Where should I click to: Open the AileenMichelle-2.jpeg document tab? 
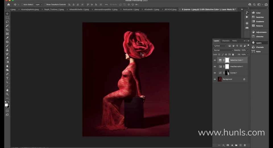[79, 9]
